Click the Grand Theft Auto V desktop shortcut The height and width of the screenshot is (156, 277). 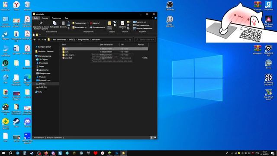pos(268,94)
